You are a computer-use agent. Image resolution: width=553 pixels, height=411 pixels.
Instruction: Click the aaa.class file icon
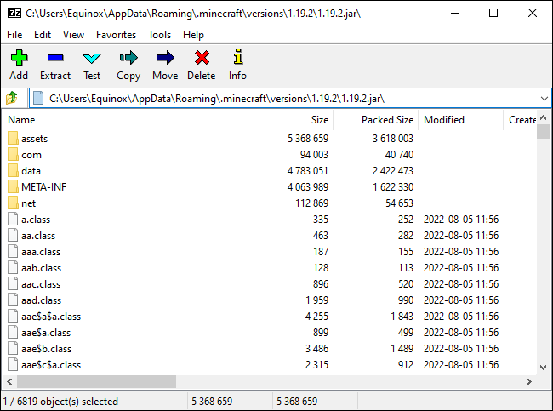[x=13, y=252]
